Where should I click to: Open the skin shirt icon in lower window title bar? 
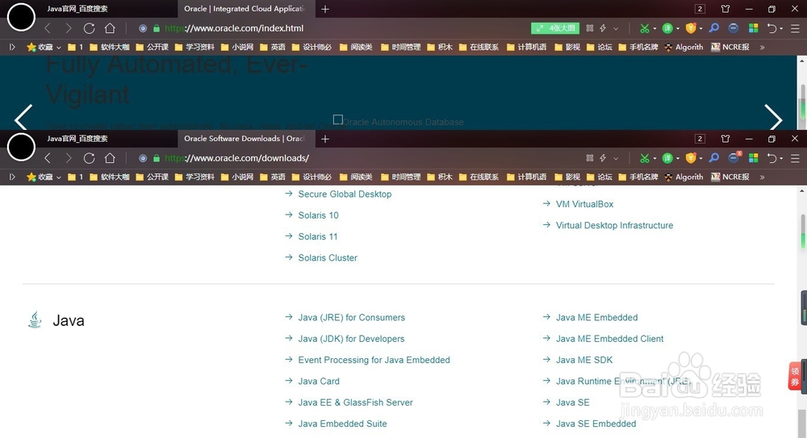(725, 139)
